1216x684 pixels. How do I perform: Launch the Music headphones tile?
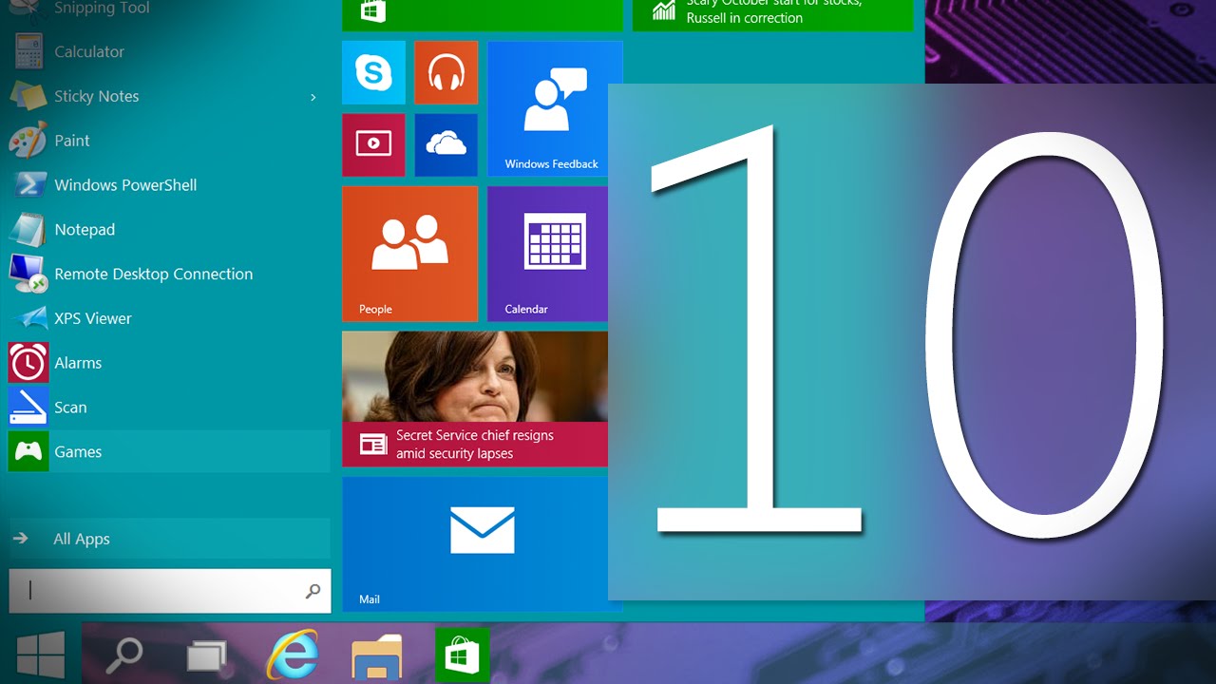click(446, 72)
